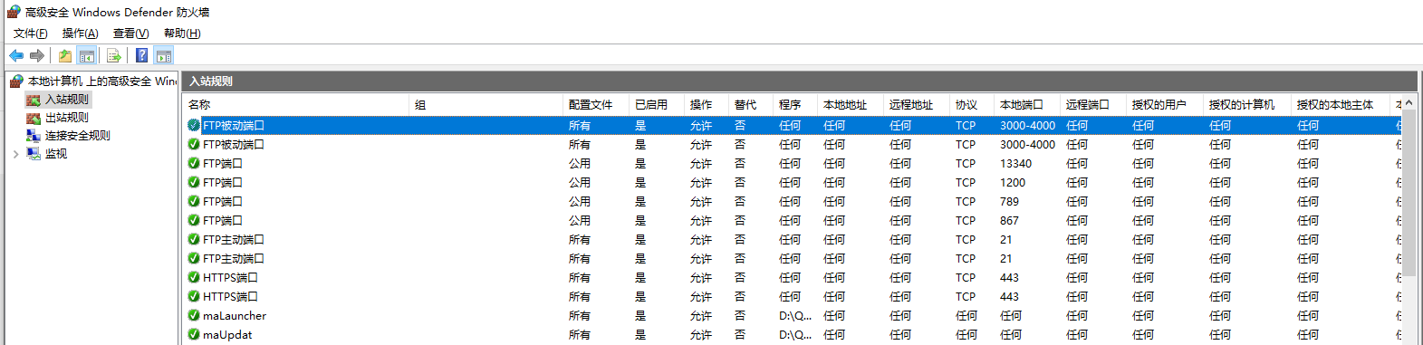This screenshot has height=345, width=1423.
Task: Select 入站规则 in the tree
Action: coord(67,100)
